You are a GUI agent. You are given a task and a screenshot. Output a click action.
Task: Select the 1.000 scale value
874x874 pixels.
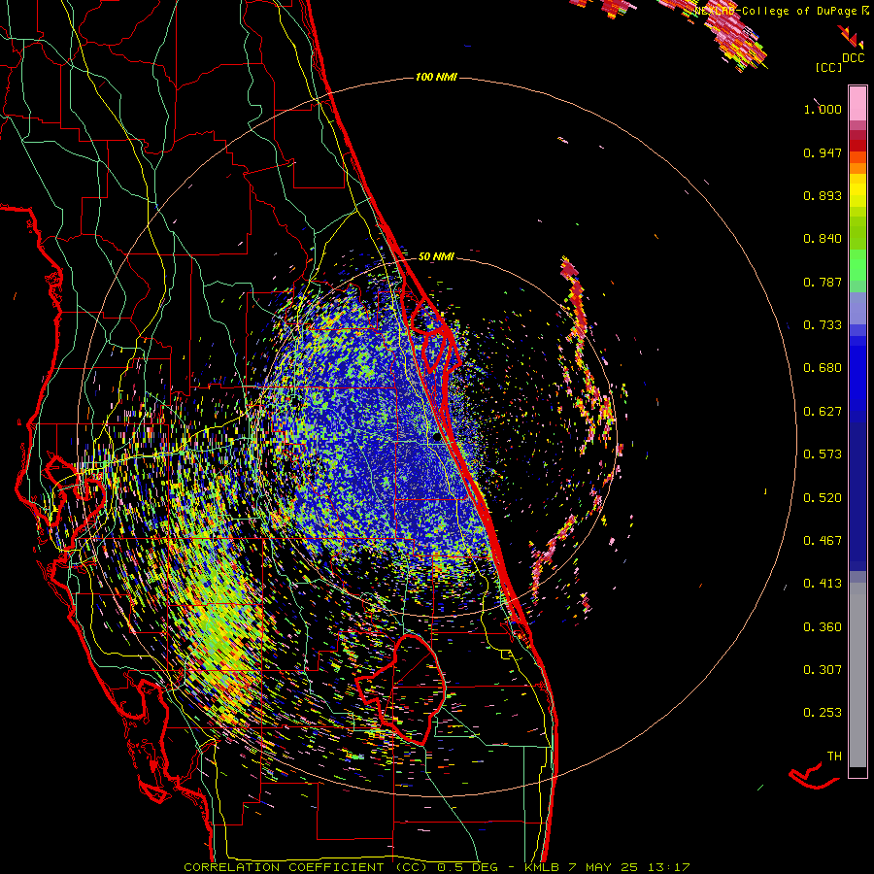click(x=823, y=109)
